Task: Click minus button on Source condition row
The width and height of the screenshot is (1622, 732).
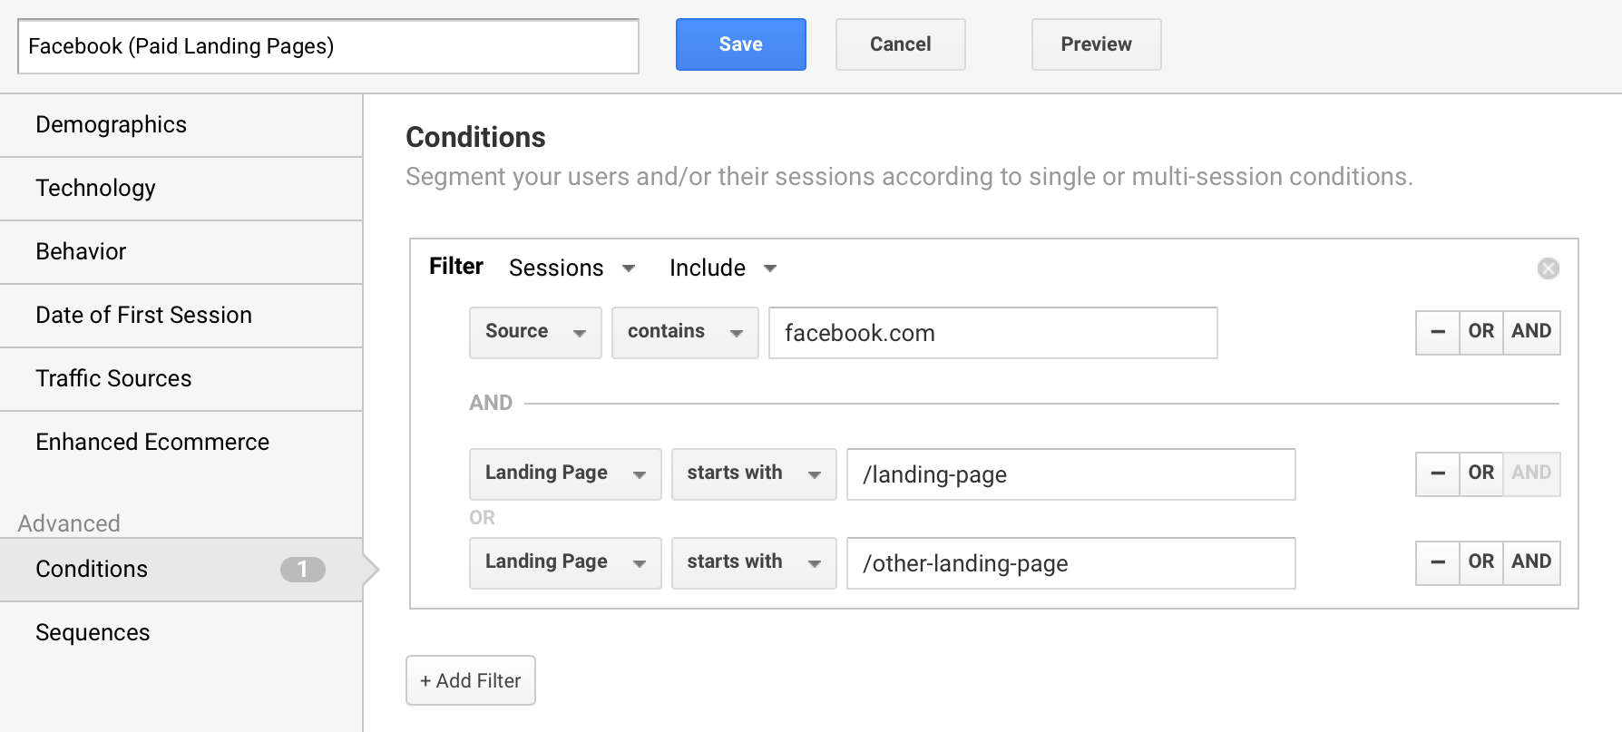Action: [1438, 332]
